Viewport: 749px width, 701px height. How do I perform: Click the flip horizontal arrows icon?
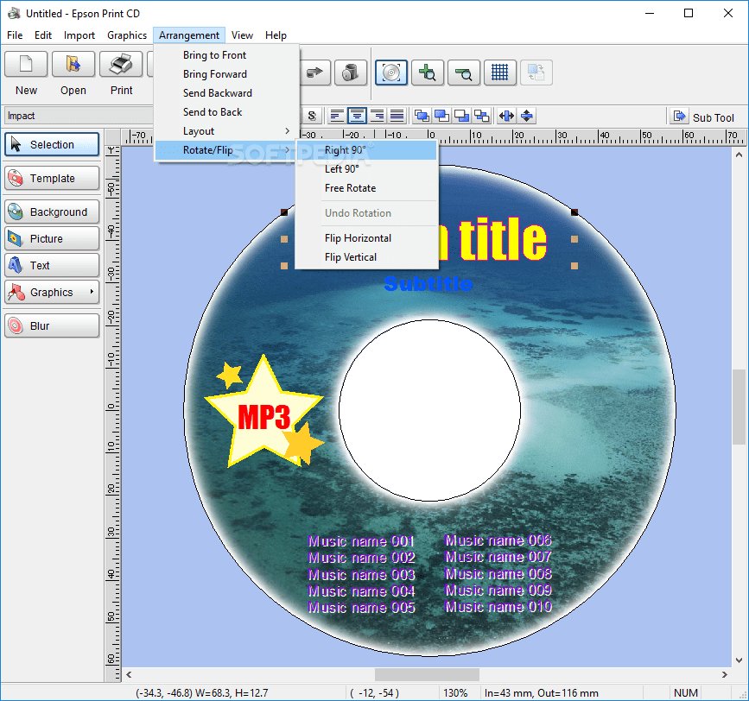coord(506,116)
